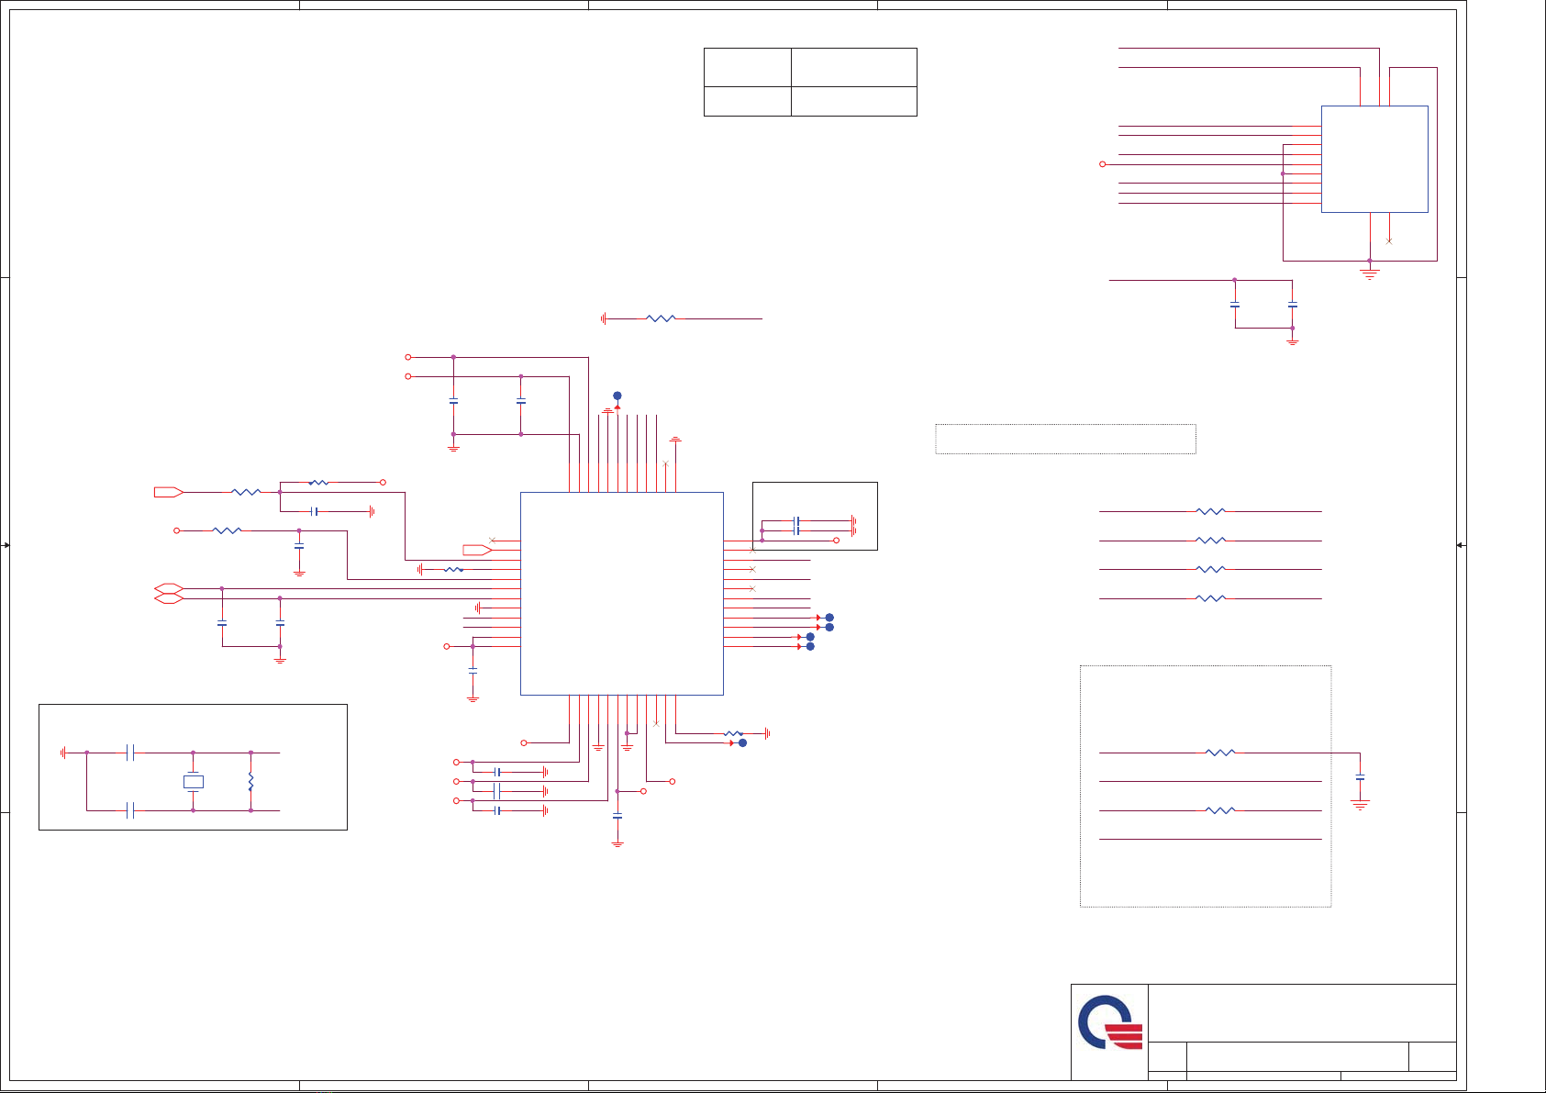Click the no-connect X below the upper-right IC
The image size is (1546, 1093).
click(x=1389, y=241)
